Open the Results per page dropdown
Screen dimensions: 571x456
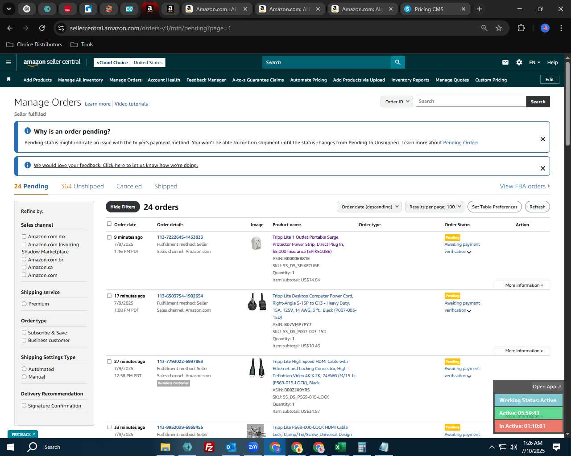[434, 207]
